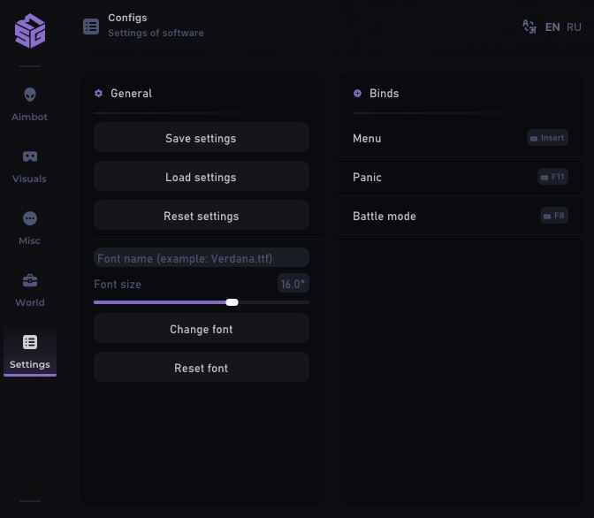Image resolution: width=594 pixels, height=518 pixels.
Task: Change the Menu keybind Insert
Action: (x=548, y=138)
